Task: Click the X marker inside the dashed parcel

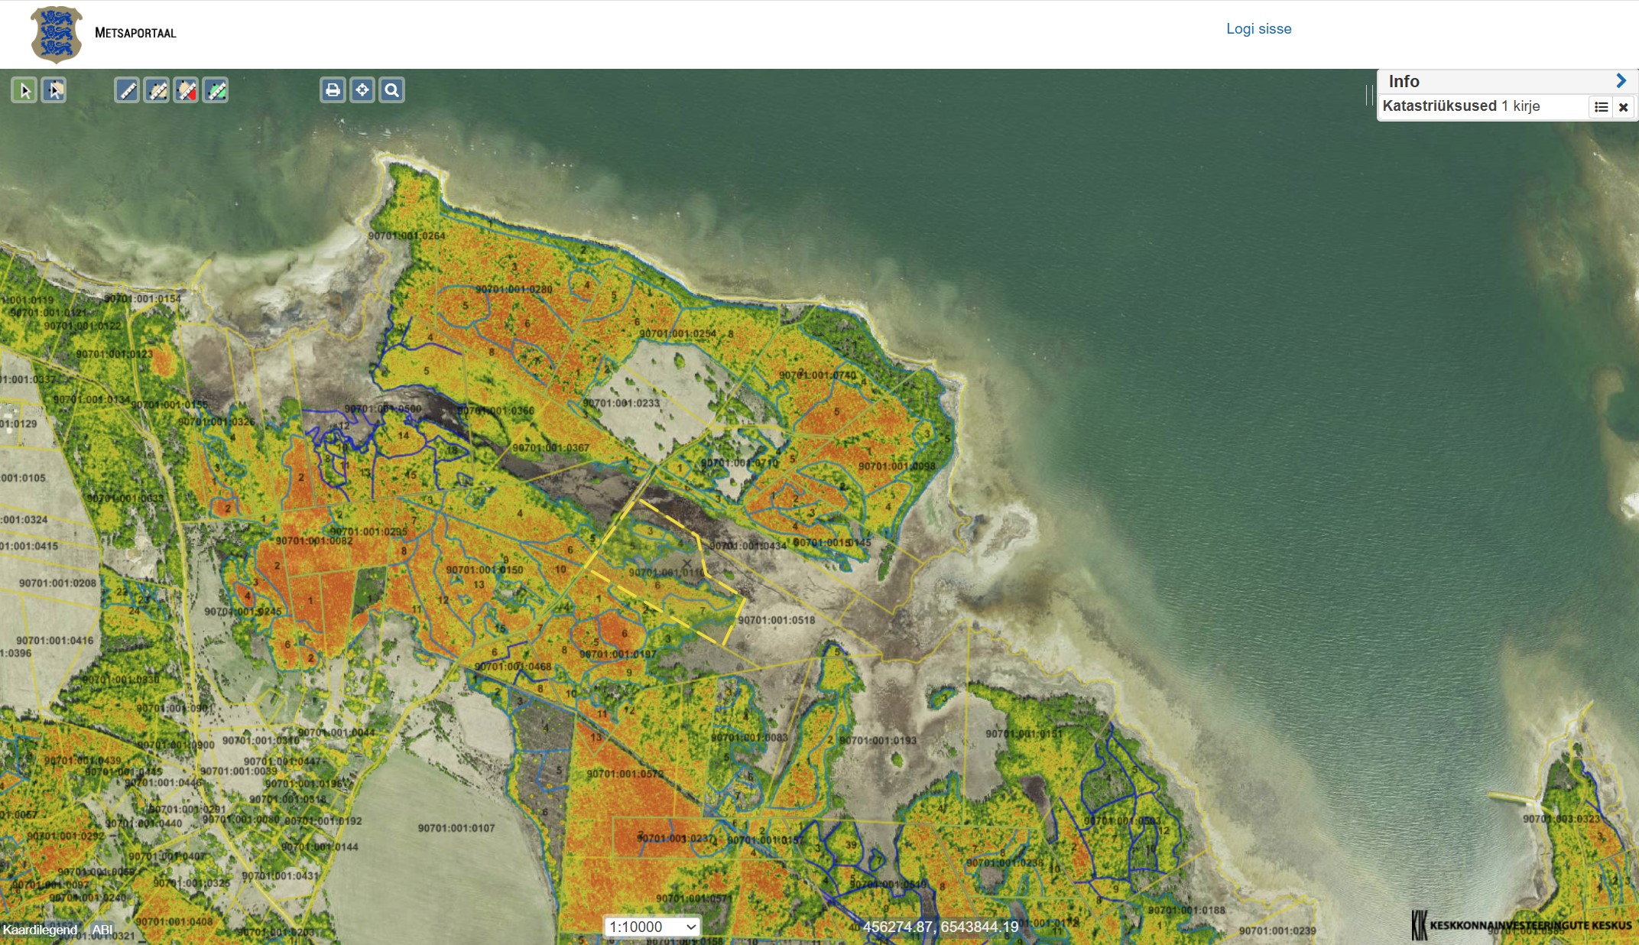Action: point(686,563)
